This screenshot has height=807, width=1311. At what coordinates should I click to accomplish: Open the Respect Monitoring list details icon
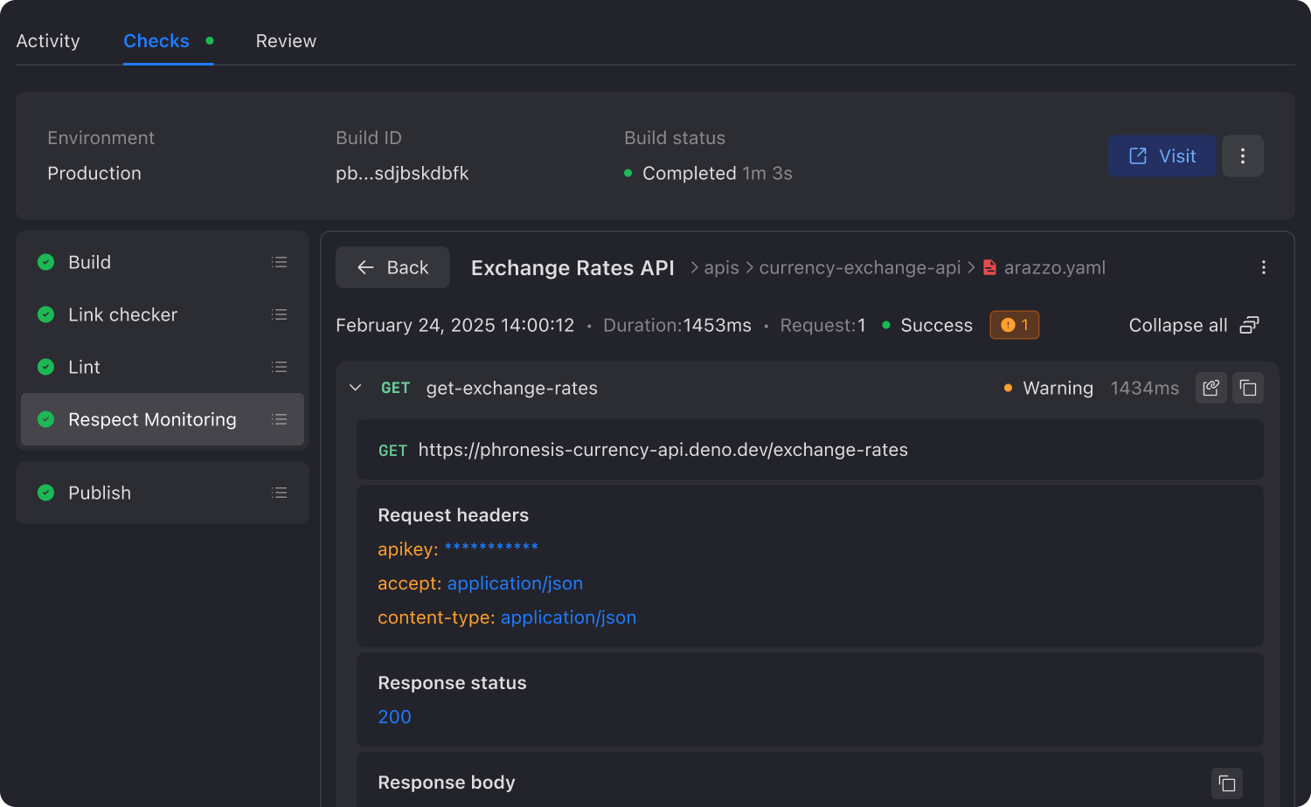(280, 419)
